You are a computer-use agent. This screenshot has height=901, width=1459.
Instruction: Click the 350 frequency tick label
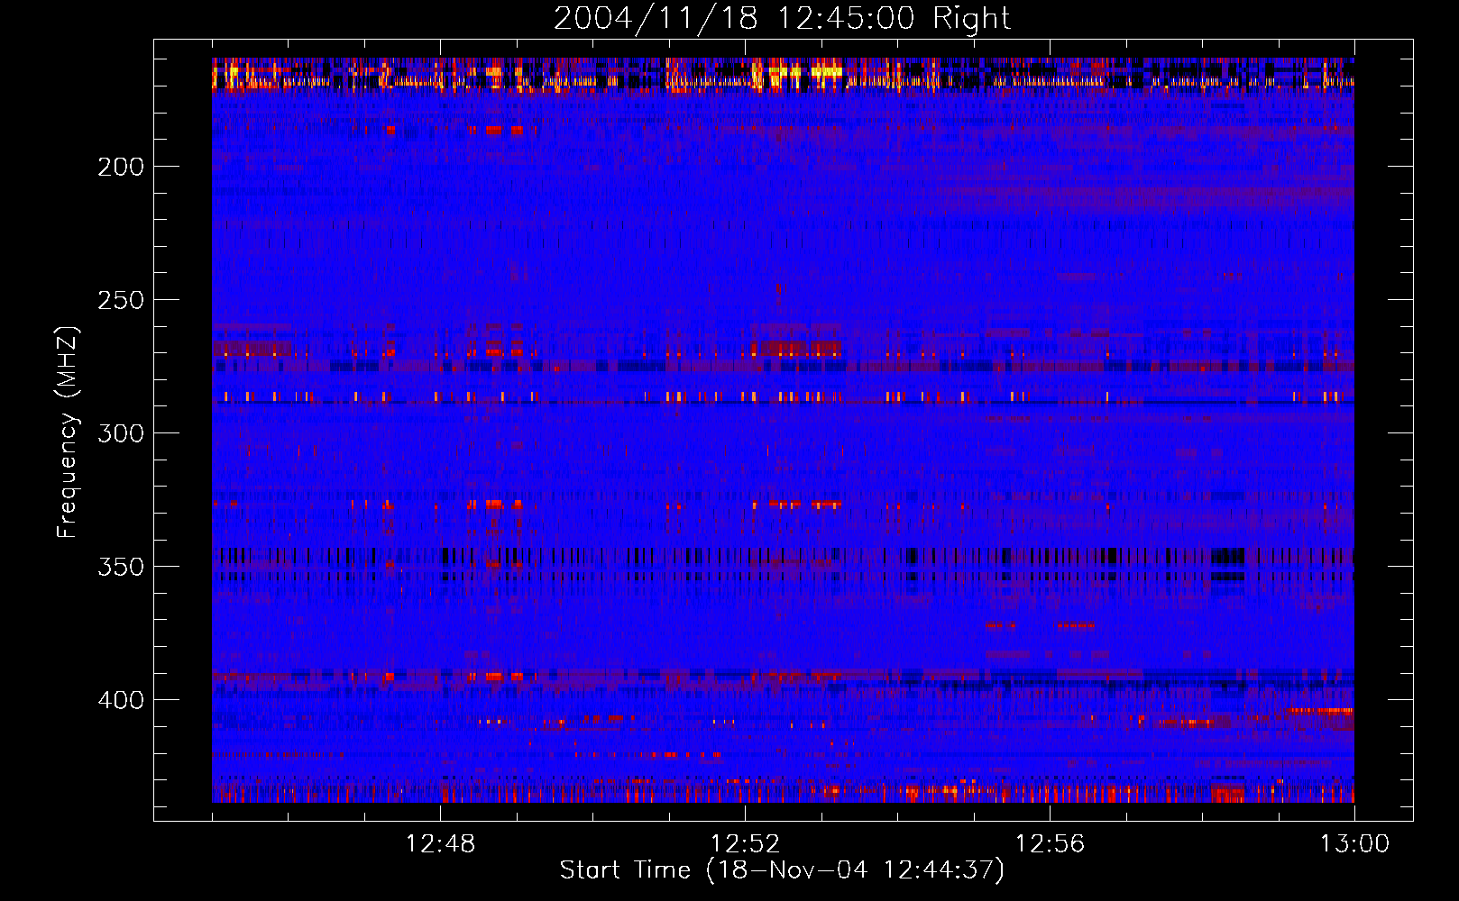coord(121,567)
